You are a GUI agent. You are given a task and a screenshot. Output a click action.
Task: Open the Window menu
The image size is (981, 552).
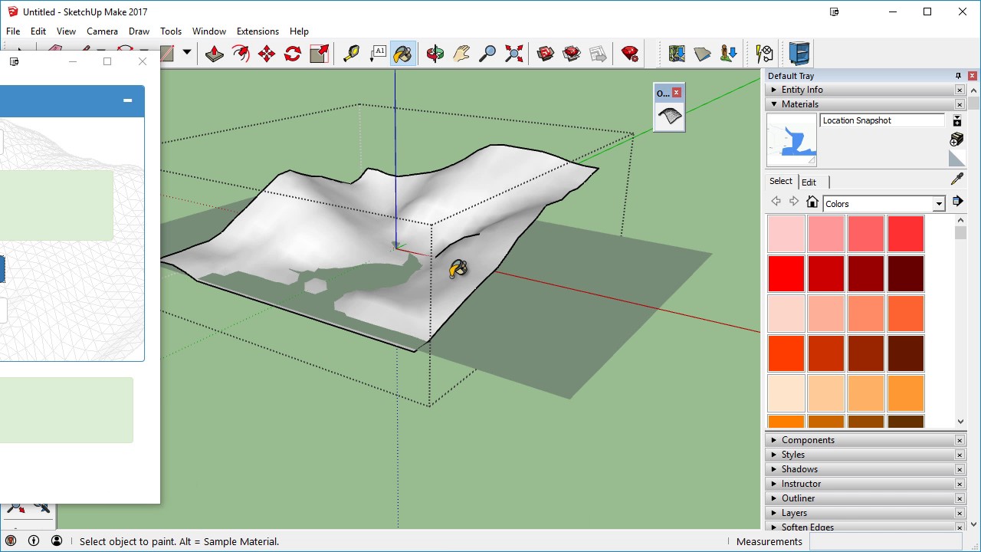[208, 31]
